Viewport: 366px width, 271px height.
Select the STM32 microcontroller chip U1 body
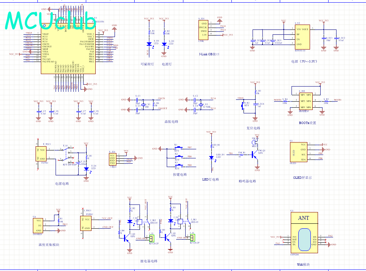pyautogui.click(x=68, y=48)
